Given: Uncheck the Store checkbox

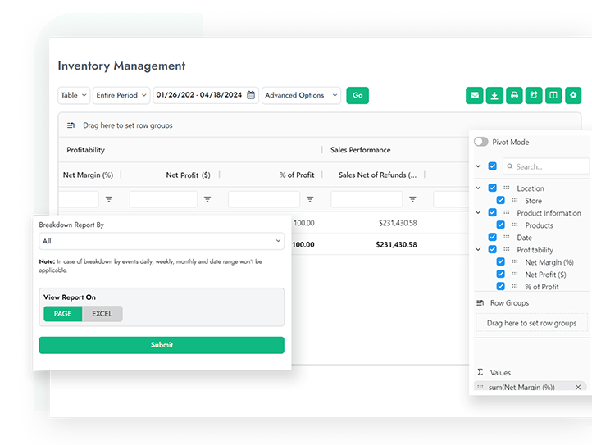Looking at the screenshot, I should (x=501, y=200).
